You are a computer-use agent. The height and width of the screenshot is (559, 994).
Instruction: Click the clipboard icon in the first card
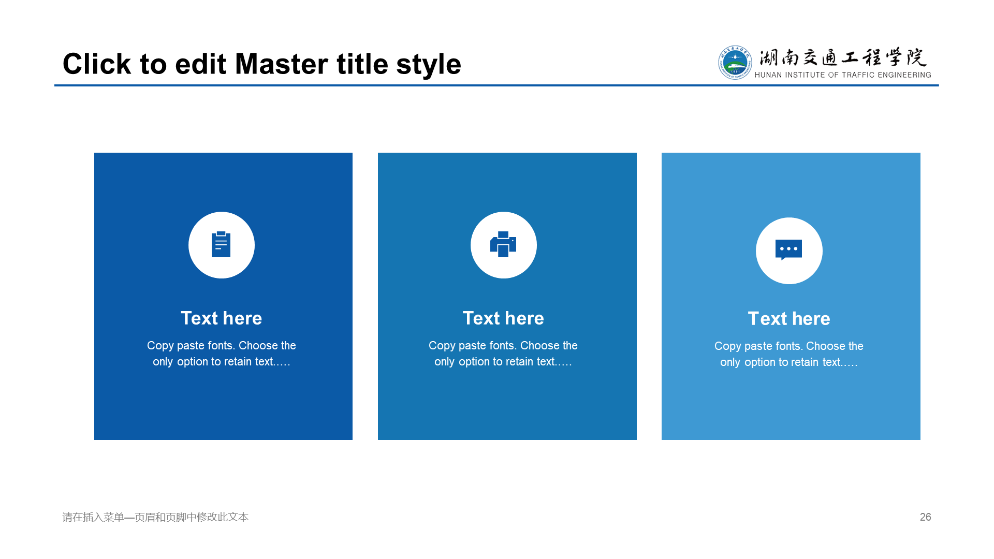tap(221, 244)
